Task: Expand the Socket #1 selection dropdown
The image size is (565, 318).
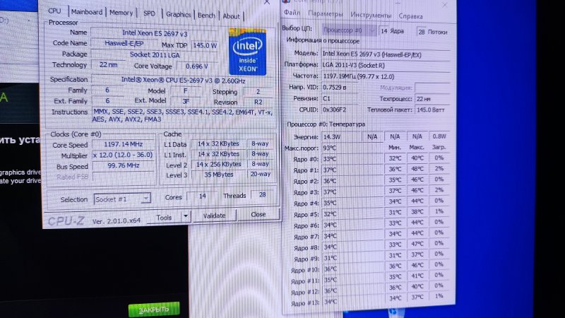Action: coord(146,200)
